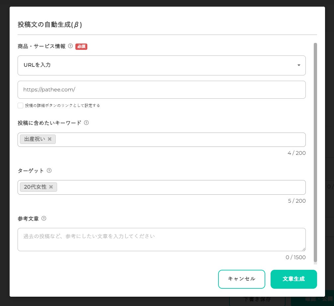Show the ターゲット help icon hint
This screenshot has width=334, height=306.
[49, 170]
